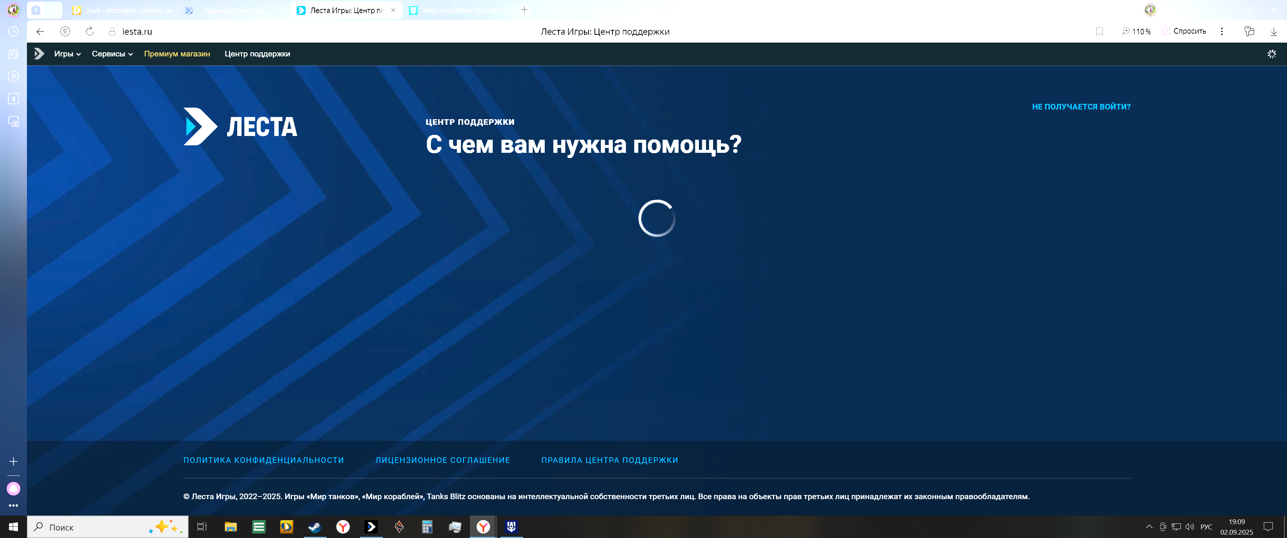Open the blue shield anchor taskbar icon
This screenshot has width=1287, height=538.
pyautogui.click(x=511, y=526)
